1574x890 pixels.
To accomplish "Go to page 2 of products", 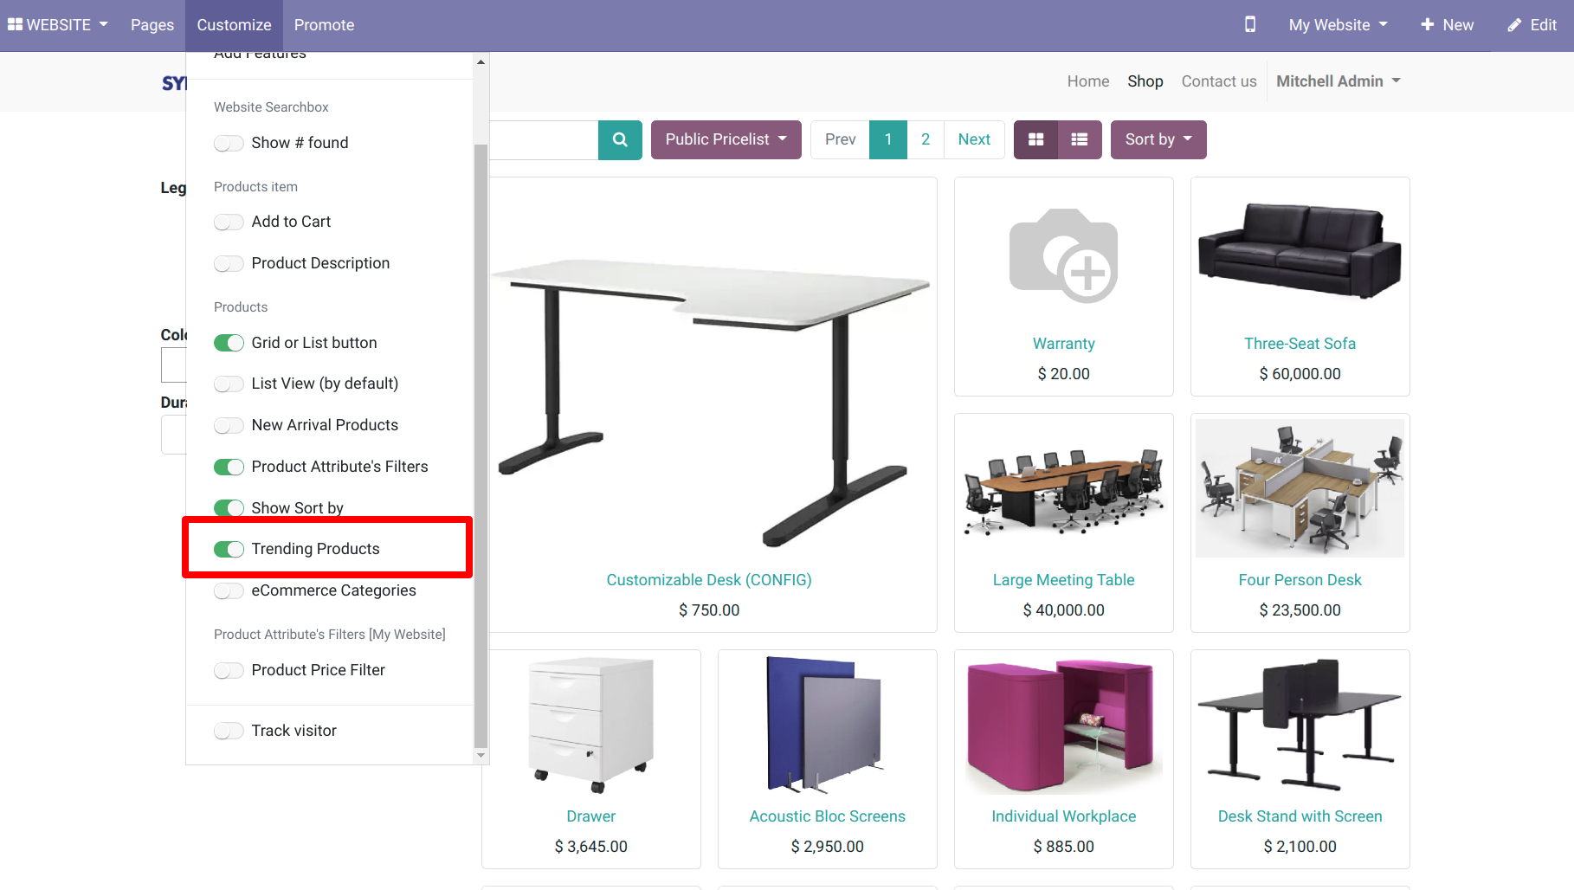I will pos(925,139).
